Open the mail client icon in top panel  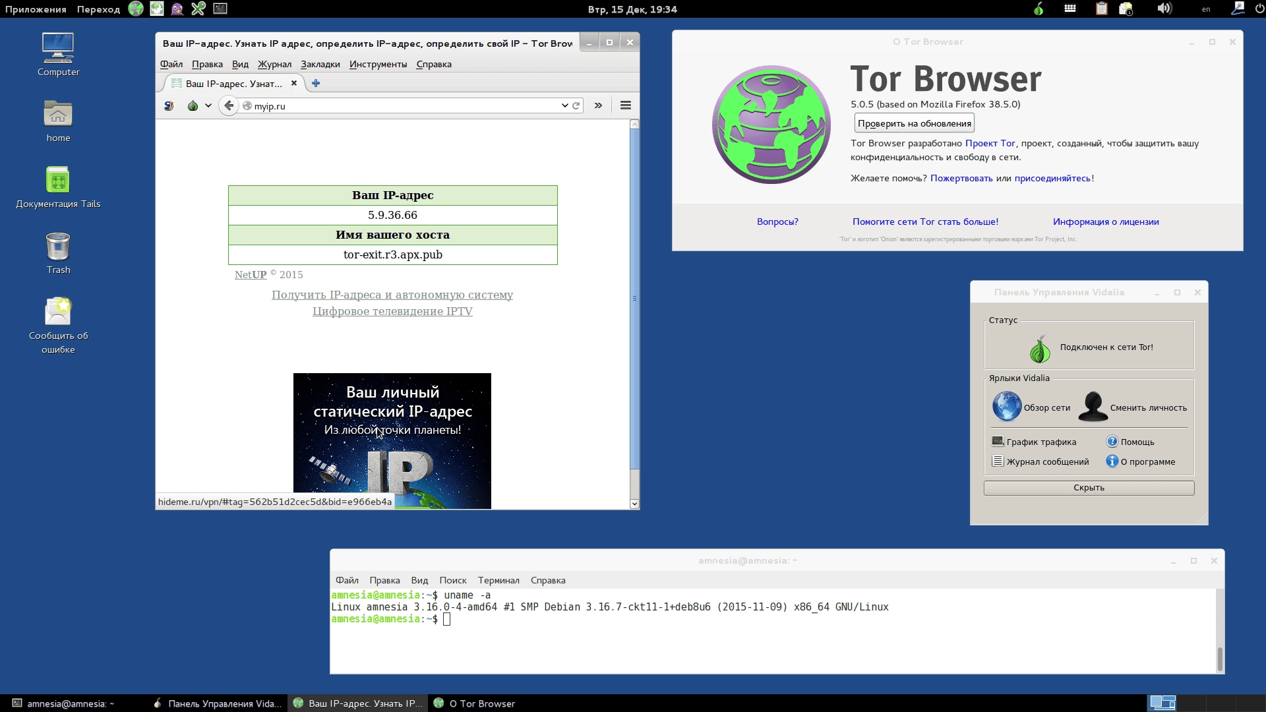click(157, 9)
